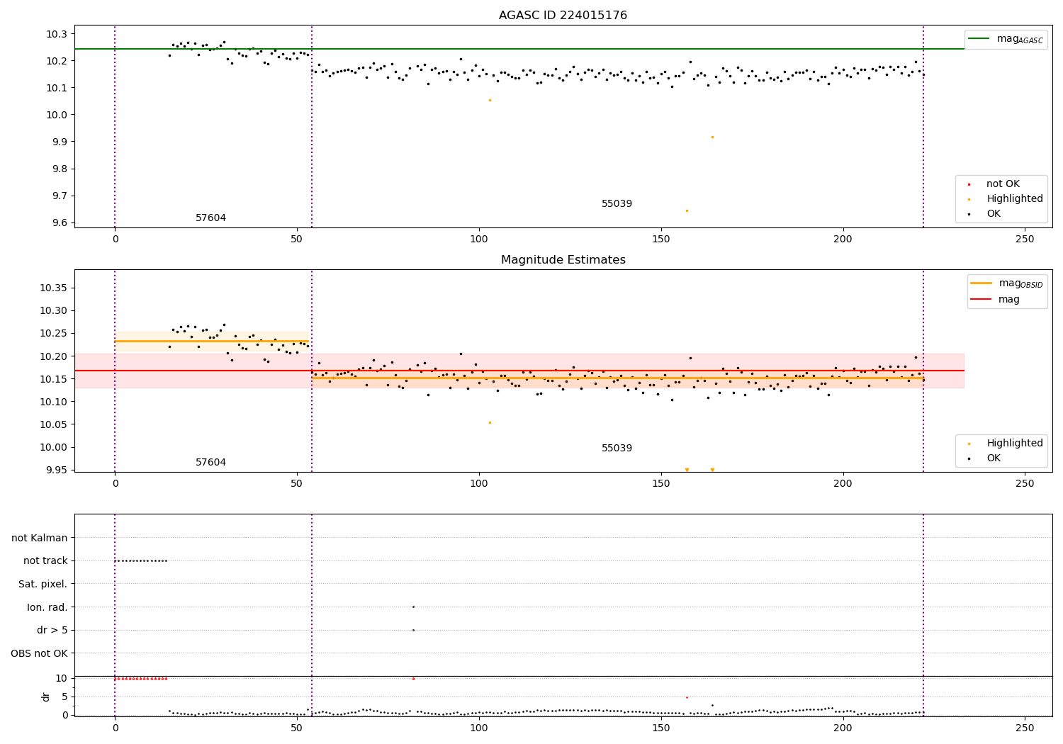Viewport: 1063px width, 744px height.
Task: Click the 'Ion. rad.' flag point in the bottom plot
Action: (x=413, y=607)
